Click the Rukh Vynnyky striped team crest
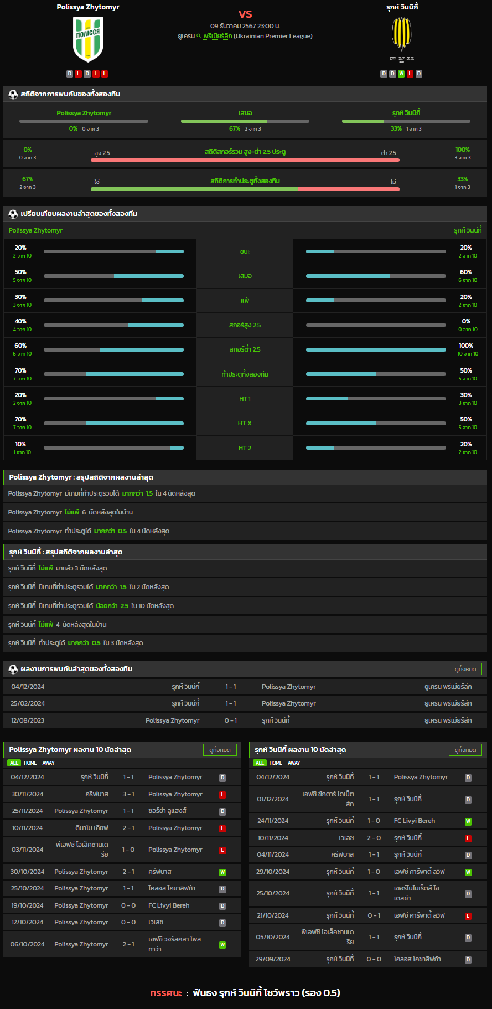This screenshot has width=492, height=1009. click(402, 34)
